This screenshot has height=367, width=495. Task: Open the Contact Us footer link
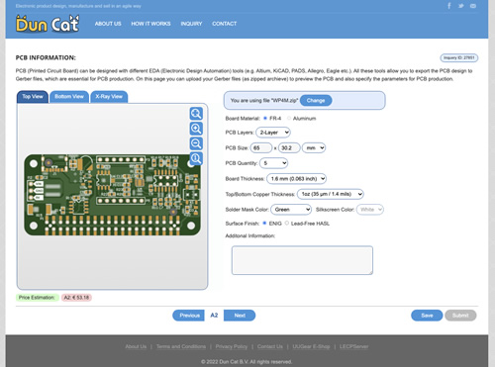(x=270, y=346)
